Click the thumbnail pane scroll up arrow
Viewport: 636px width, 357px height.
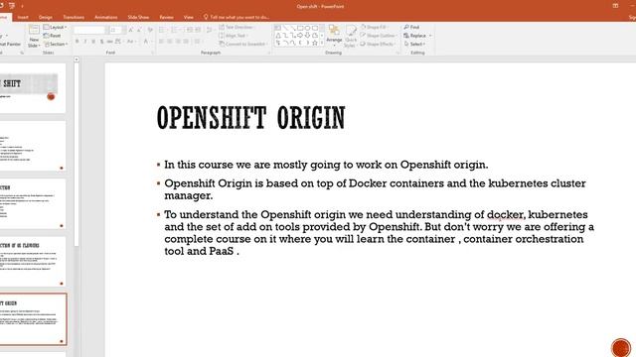[77, 59]
